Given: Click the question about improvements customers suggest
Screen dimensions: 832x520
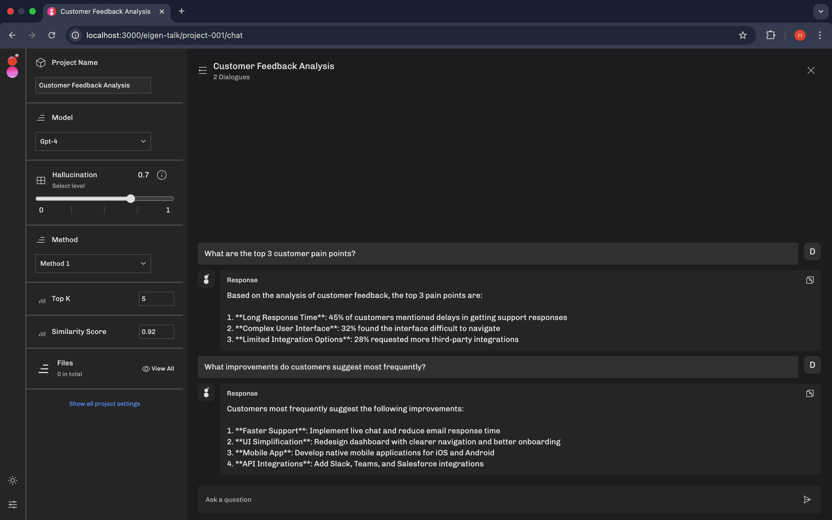Looking at the screenshot, I should (498, 367).
